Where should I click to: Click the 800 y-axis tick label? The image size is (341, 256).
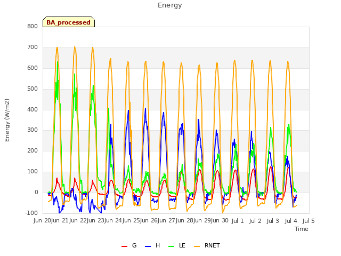[33, 27]
